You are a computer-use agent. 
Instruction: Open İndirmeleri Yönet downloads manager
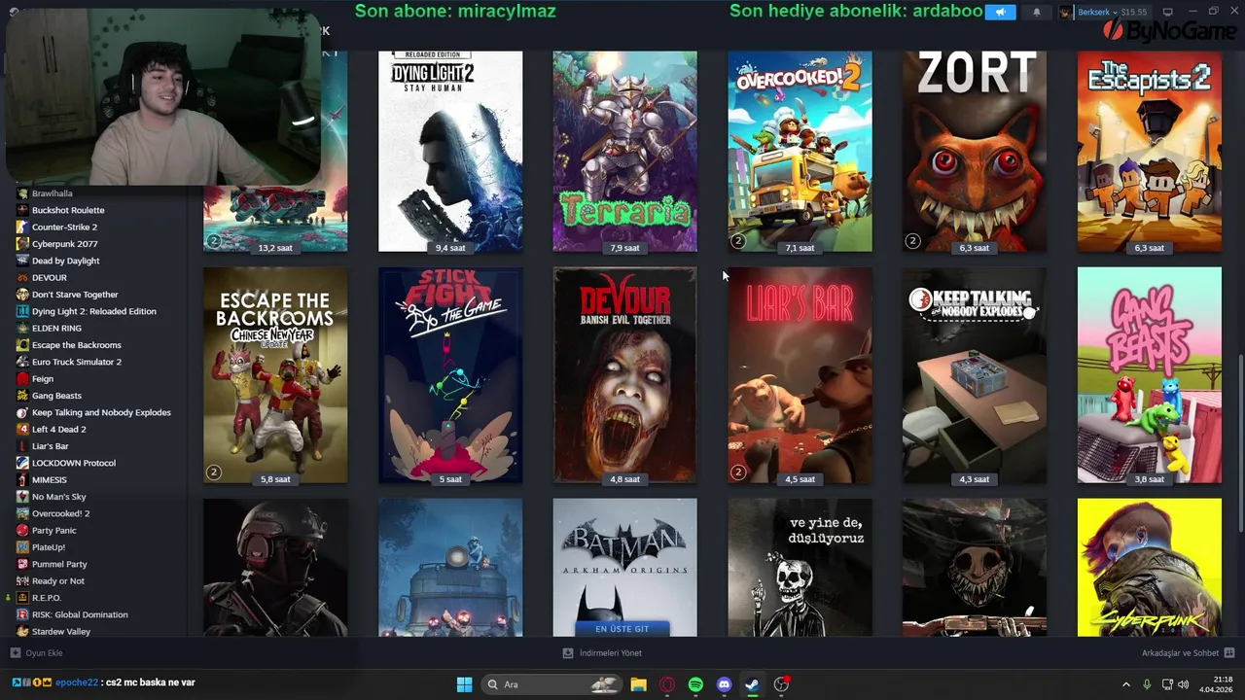(x=602, y=653)
